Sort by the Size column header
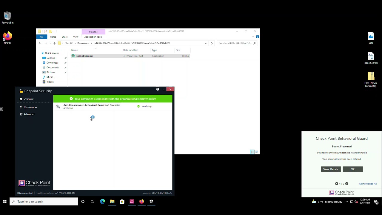 tap(178, 50)
